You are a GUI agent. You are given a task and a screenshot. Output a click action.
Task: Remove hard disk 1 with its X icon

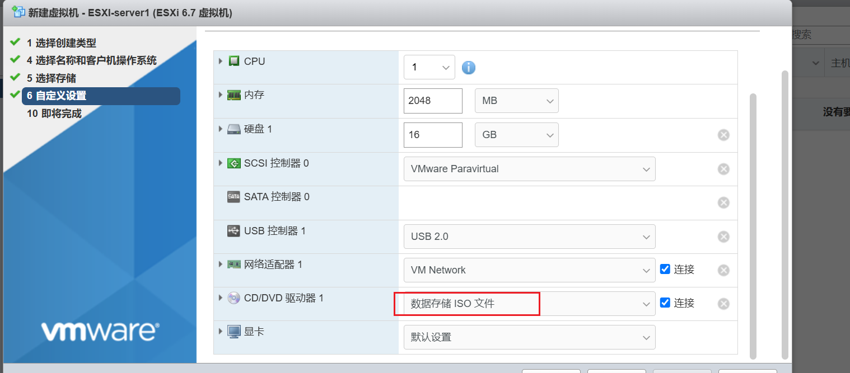coord(723,135)
